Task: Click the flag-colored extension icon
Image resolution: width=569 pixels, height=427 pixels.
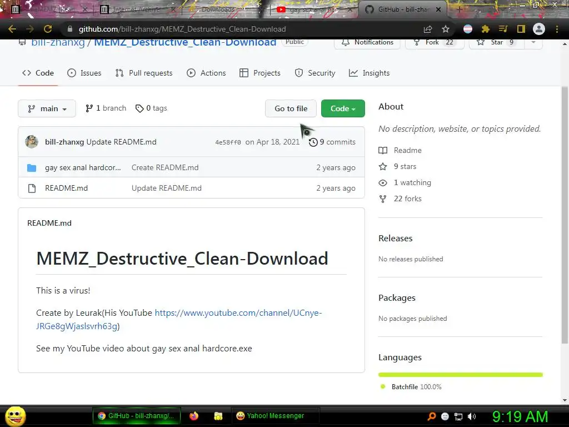Action: pos(468,29)
